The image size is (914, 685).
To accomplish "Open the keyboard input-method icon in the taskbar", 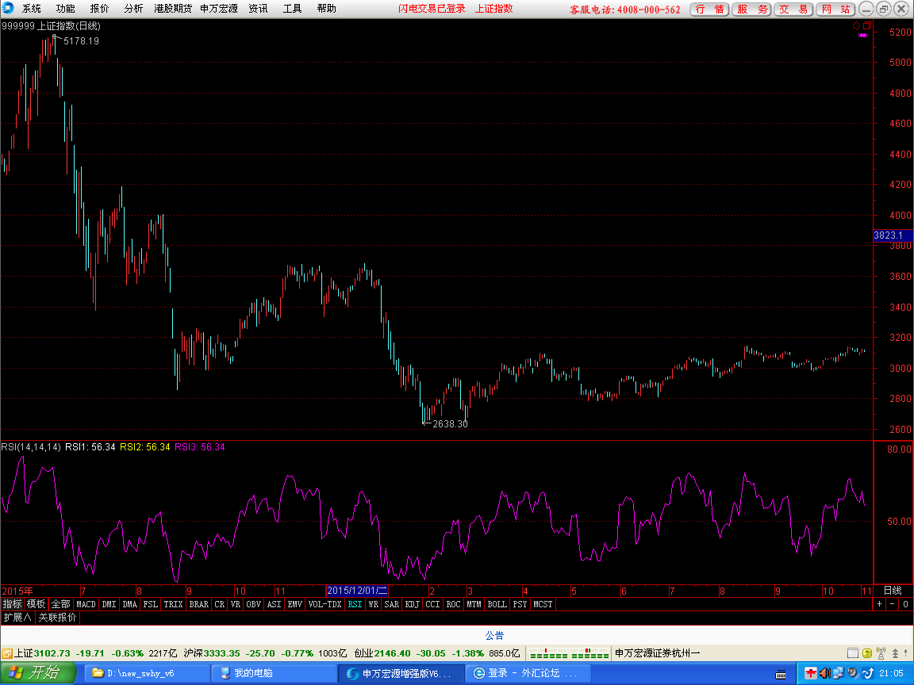I will click(781, 674).
